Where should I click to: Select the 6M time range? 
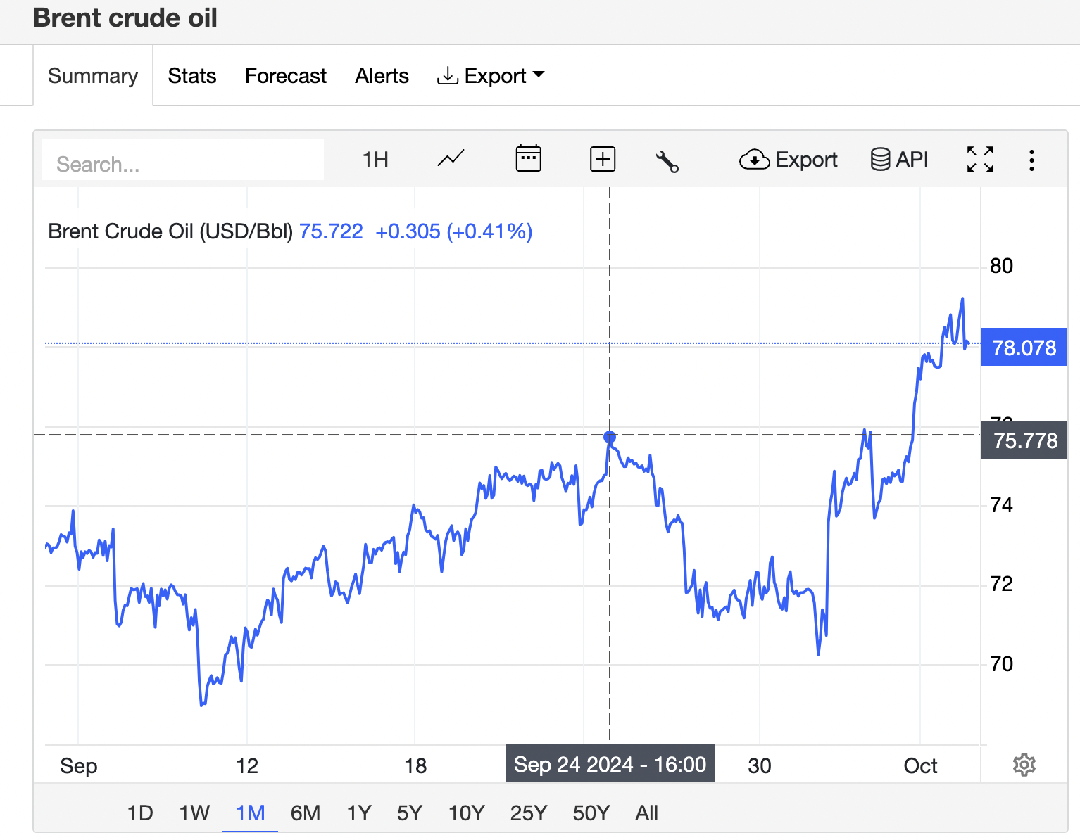tap(306, 813)
